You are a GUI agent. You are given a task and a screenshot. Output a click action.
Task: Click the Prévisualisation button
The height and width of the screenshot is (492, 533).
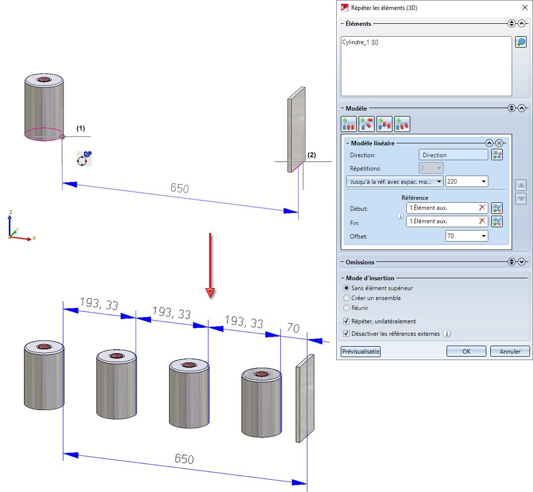tap(361, 352)
